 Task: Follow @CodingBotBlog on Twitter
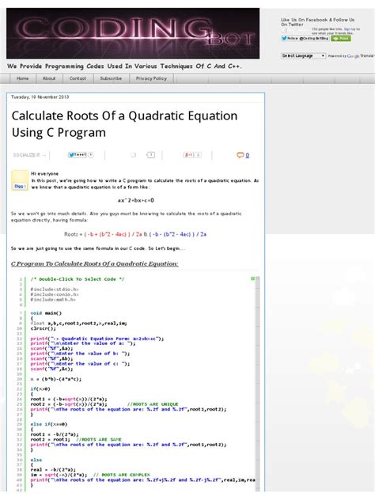(305, 38)
